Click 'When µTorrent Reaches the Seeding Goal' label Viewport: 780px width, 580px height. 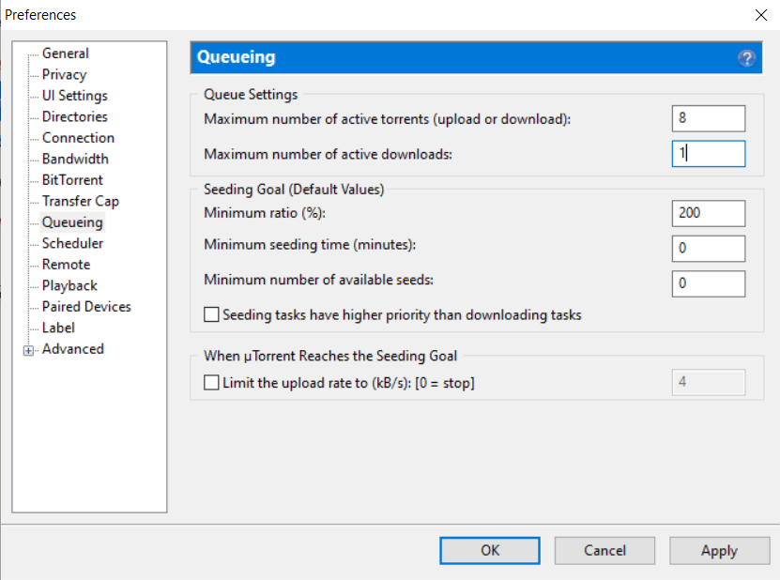tap(330, 356)
